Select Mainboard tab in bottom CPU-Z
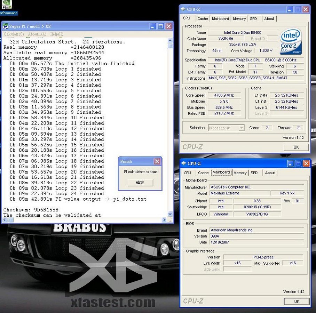The width and height of the screenshot is (316, 313). pyautogui.click(x=221, y=172)
